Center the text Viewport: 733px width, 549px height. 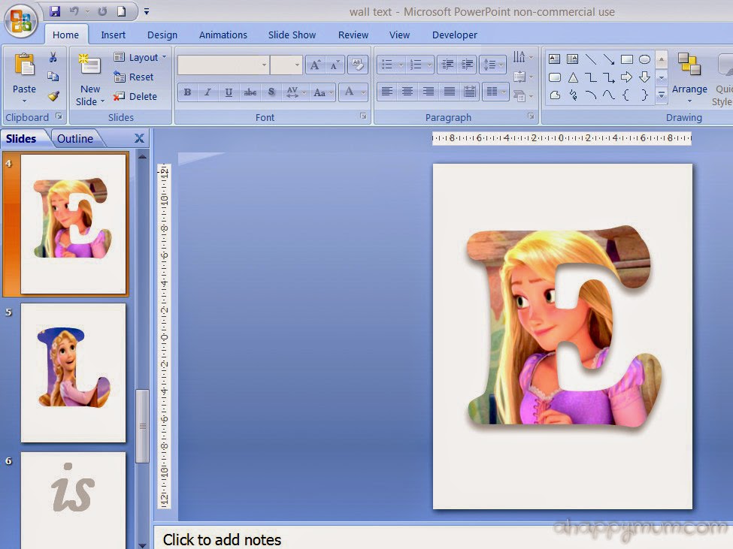pos(407,92)
